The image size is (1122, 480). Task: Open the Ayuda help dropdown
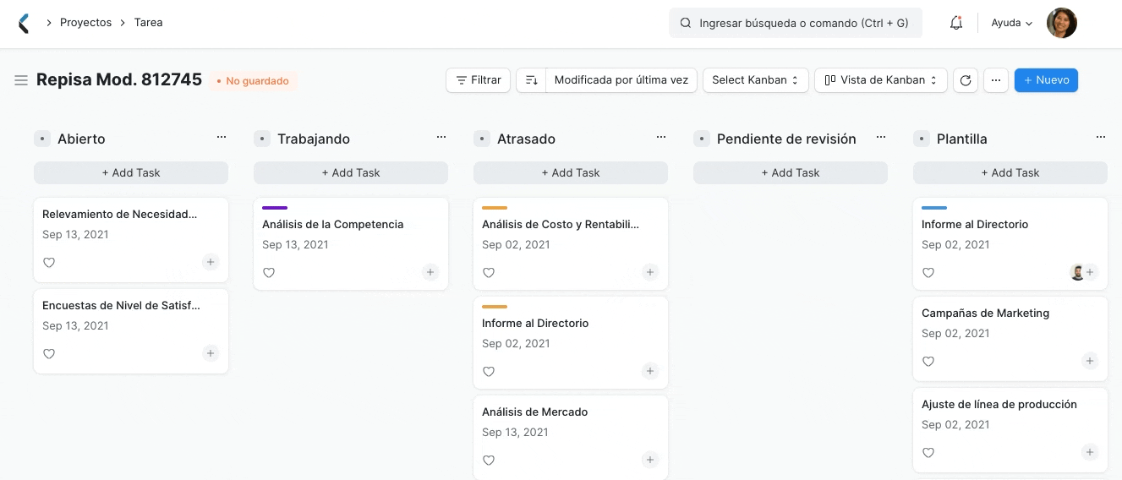pos(1012,24)
